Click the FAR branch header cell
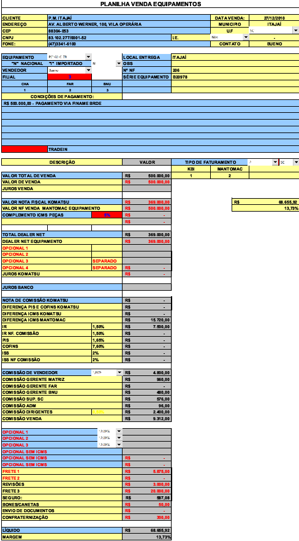 [x=70, y=83]
